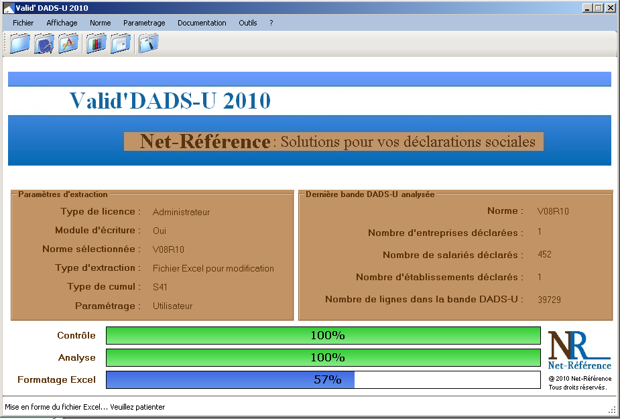Viewport: 620px width, 419px height.
Task: Maximize the Valid' DADS-U 2010 window
Action: [x=599, y=8]
